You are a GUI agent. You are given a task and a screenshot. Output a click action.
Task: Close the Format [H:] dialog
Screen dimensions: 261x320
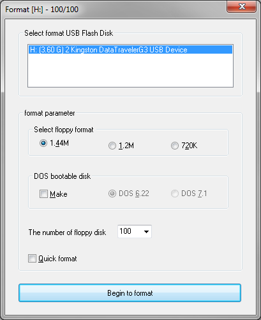click(x=241, y=6)
